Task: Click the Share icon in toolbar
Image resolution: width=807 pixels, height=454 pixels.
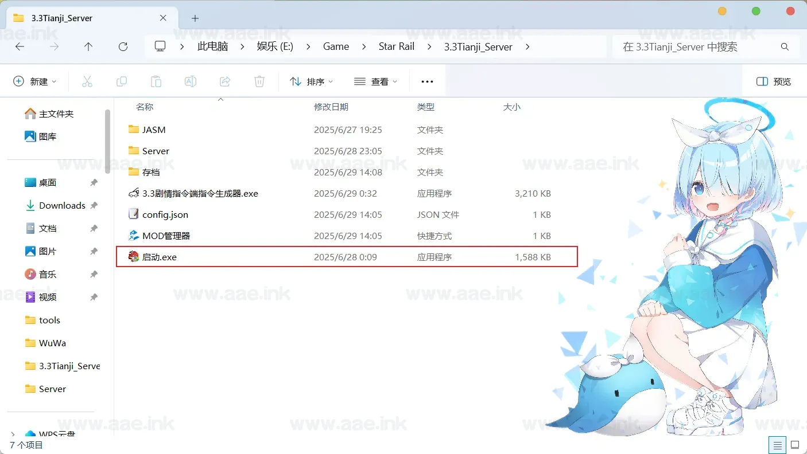Action: click(x=225, y=81)
